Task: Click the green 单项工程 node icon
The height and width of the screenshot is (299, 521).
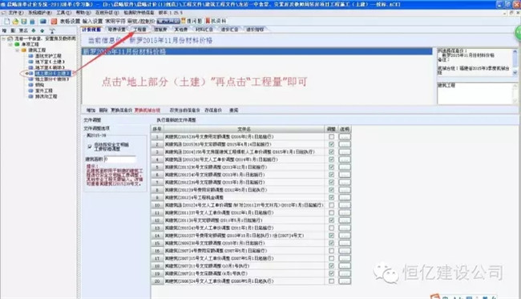Action: pos(17,44)
